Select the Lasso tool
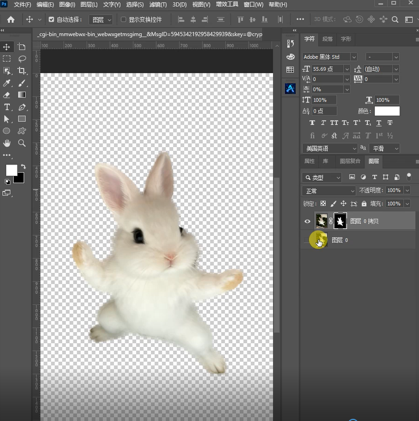This screenshot has width=419, height=421. click(x=22, y=58)
